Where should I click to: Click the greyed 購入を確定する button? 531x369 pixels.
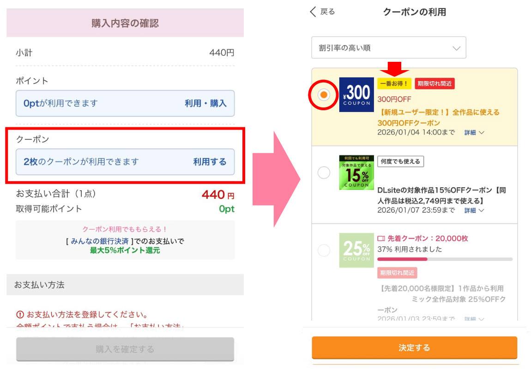pyautogui.click(x=125, y=349)
